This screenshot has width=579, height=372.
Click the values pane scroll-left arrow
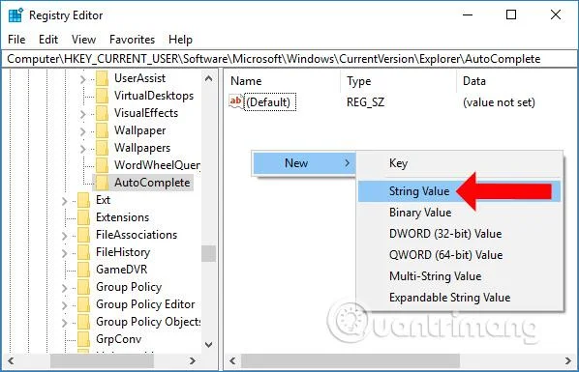(232, 360)
